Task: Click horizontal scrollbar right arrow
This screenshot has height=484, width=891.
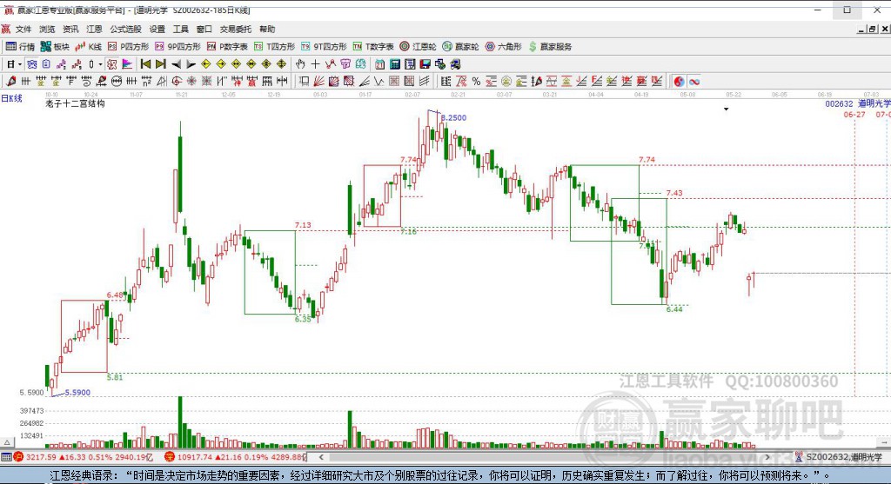Action: (767, 457)
